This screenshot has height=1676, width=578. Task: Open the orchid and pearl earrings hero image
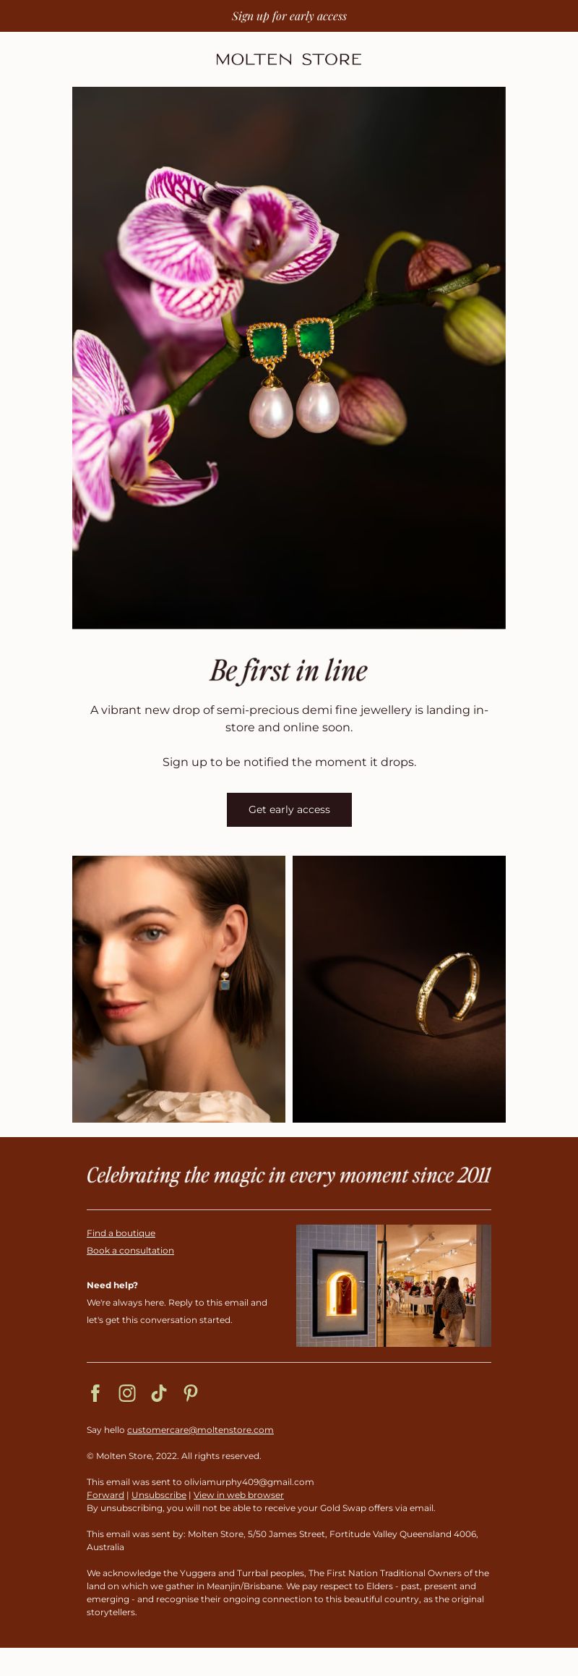289,357
